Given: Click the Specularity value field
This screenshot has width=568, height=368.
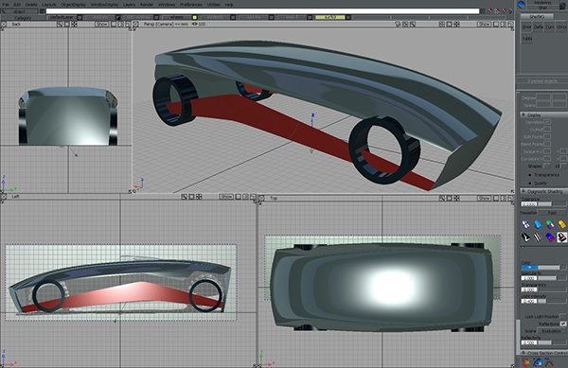Looking at the screenshot, I should point(529,278).
